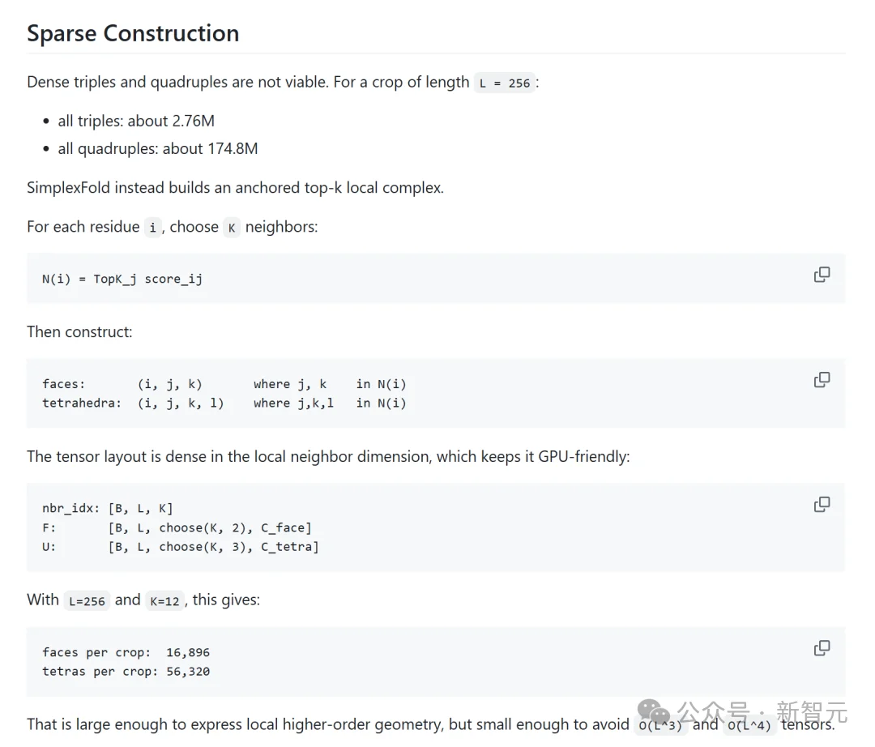Click the inline code L = 256
The width and height of the screenshot is (875, 747).
coord(505,83)
